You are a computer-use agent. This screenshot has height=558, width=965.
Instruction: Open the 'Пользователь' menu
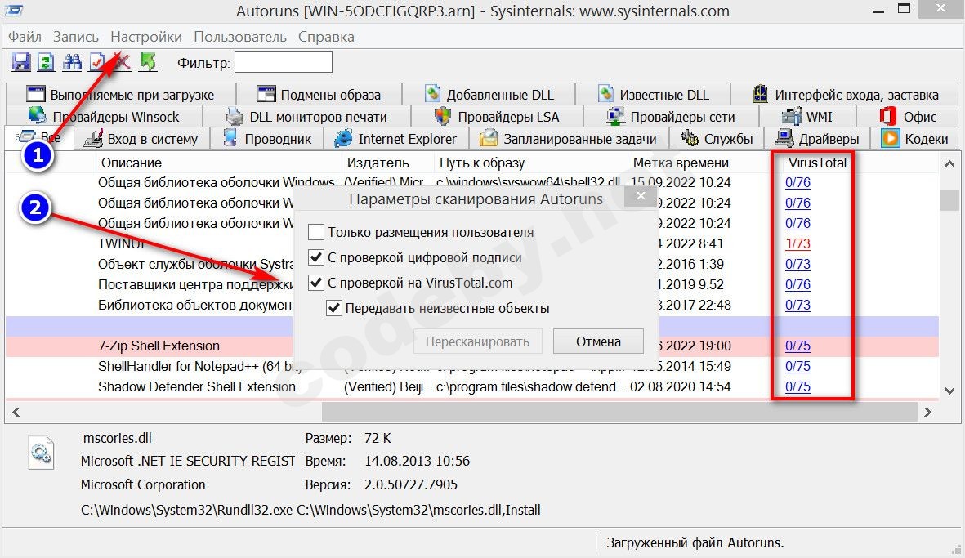[x=240, y=37]
